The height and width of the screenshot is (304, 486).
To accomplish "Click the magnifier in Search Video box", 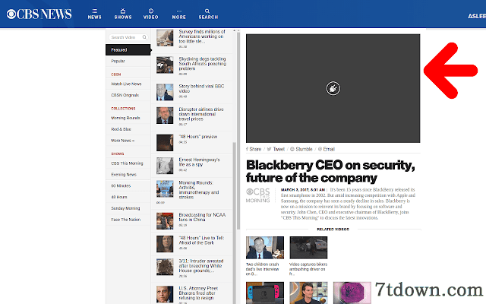I will tap(144, 37).
